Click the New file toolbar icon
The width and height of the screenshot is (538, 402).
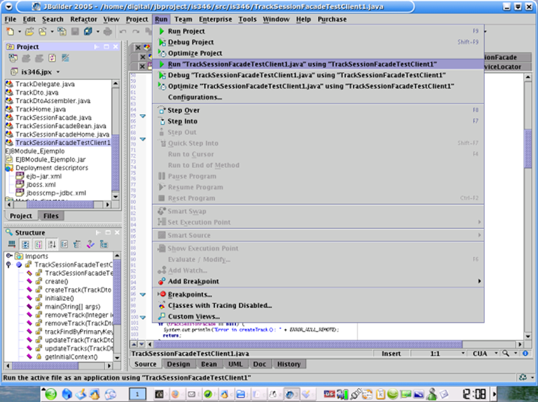pyautogui.click(x=10, y=32)
